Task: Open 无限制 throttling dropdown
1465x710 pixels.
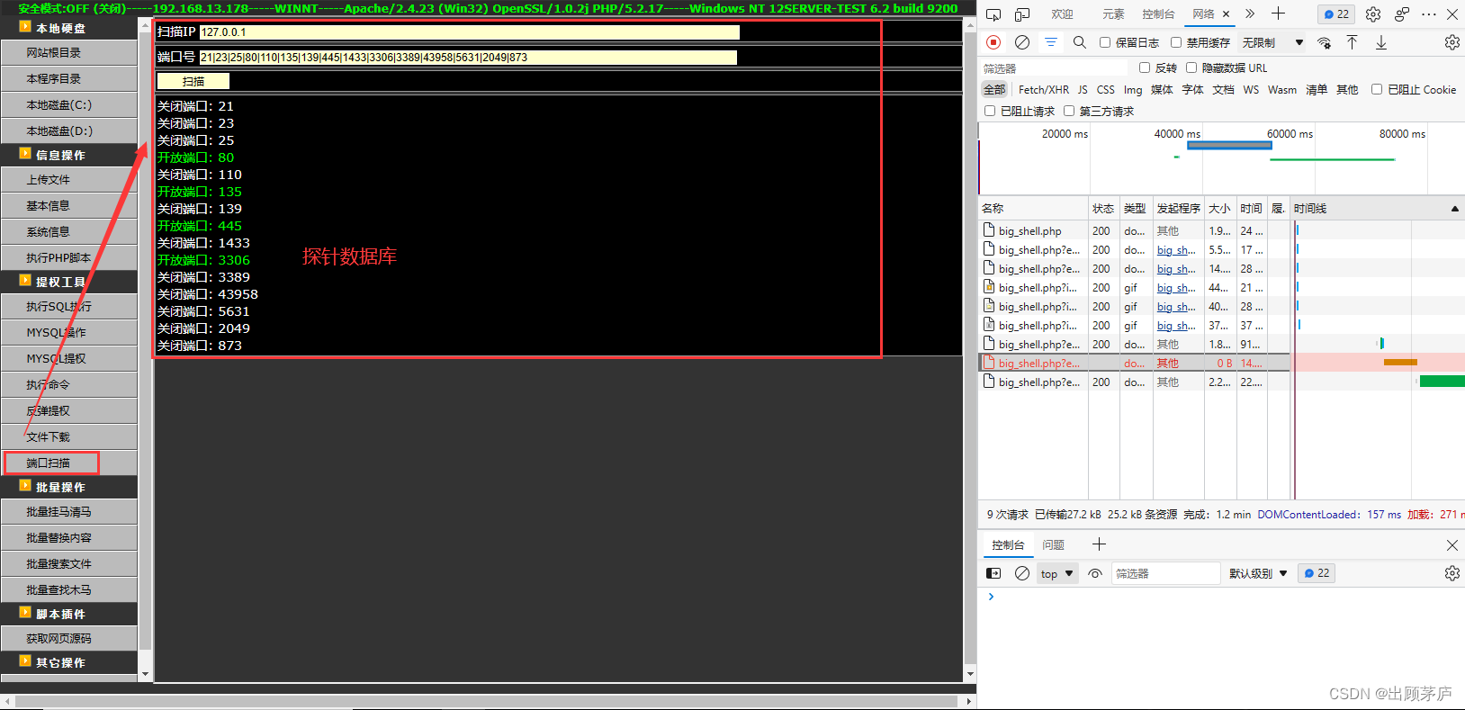Action: 1272,42
